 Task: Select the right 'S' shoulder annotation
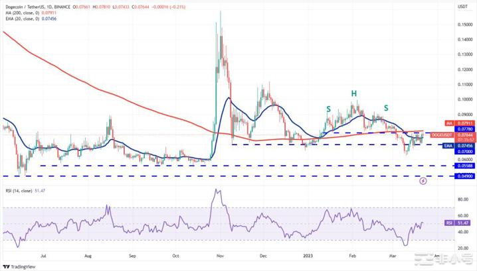click(385, 107)
